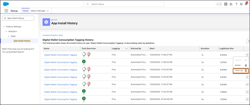Image resolution: width=250 pixels, height=105 pixels.
Task: Switch to the Object Manager tab
Action: coord(38,11)
